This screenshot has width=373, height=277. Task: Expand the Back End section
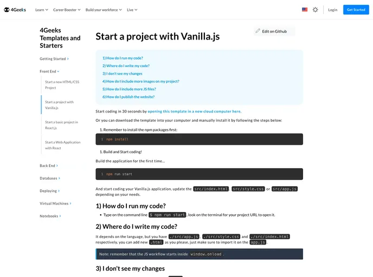(49, 166)
